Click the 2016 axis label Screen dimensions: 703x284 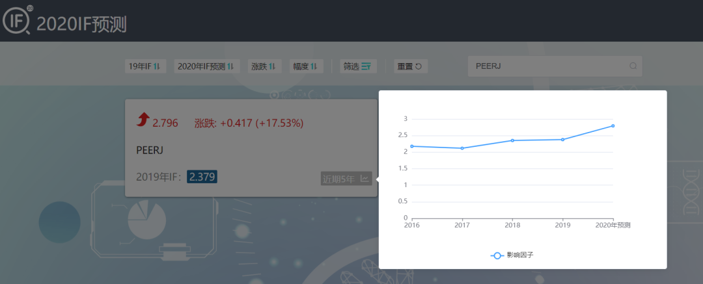[412, 226]
